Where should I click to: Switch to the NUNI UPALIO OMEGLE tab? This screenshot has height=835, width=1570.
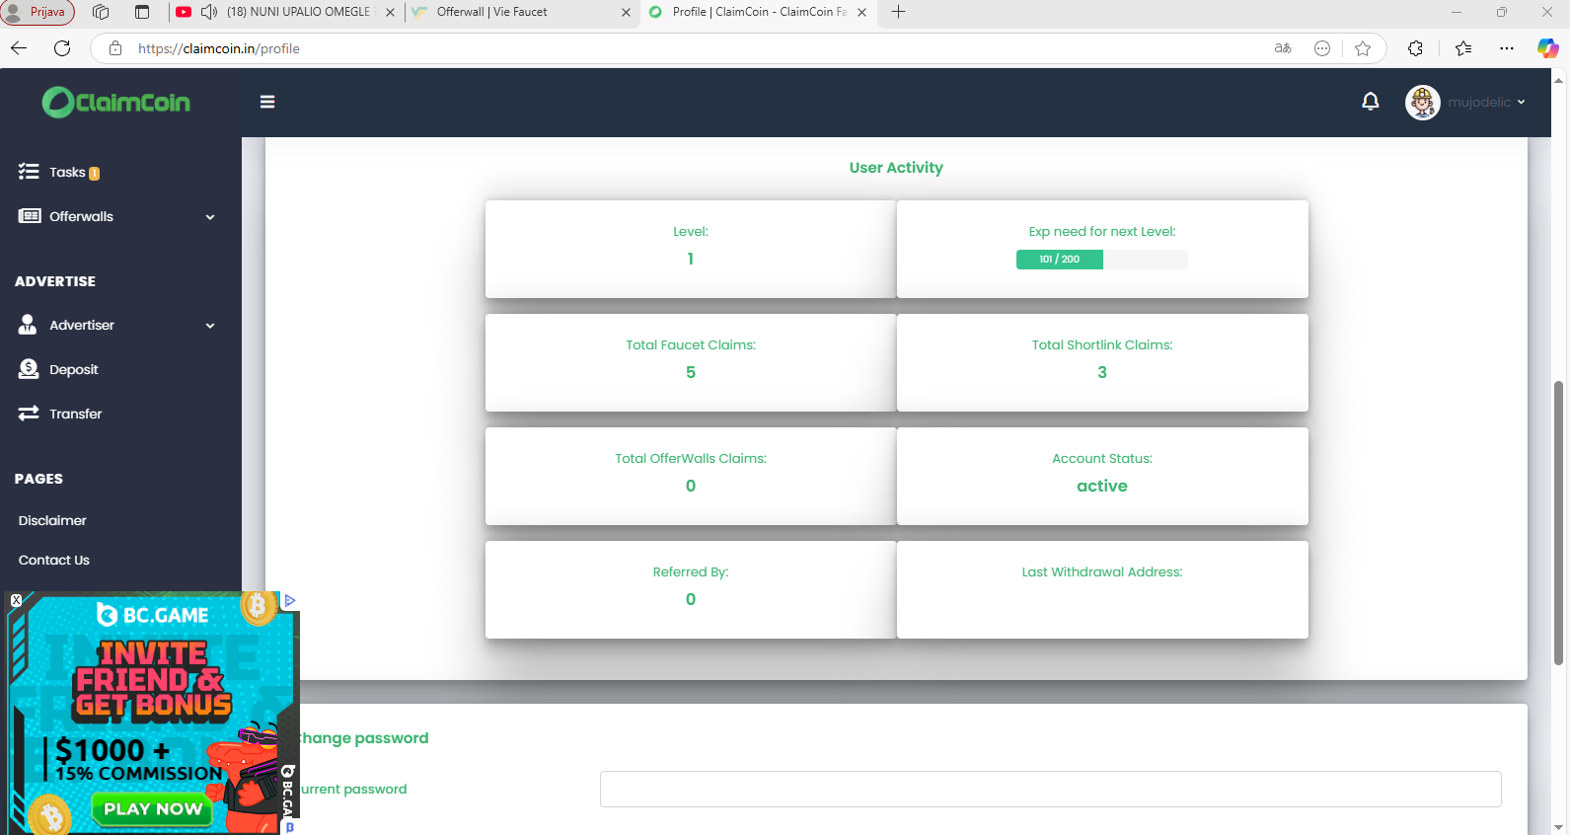tap(286, 12)
